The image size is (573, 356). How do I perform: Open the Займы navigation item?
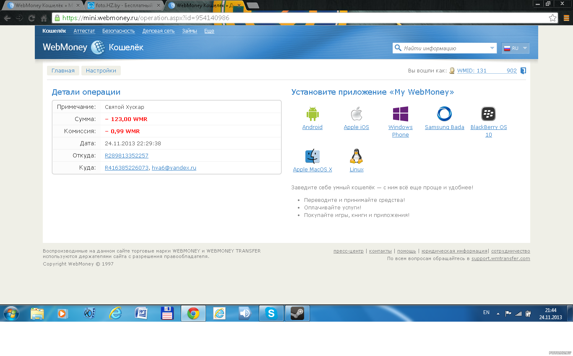190,31
